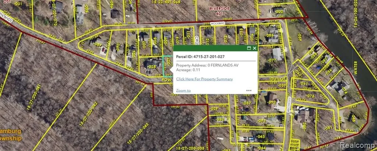Click the 15-22-401-068 parcel label
The image size is (377, 151).
[166, 2]
